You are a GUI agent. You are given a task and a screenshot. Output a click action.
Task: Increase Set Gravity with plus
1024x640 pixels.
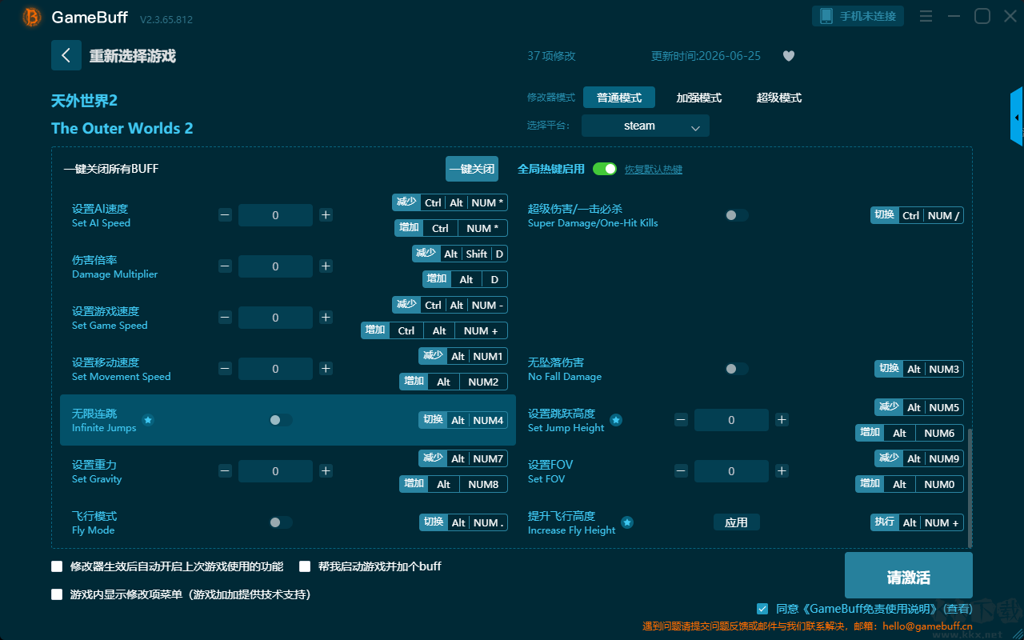[x=326, y=471]
